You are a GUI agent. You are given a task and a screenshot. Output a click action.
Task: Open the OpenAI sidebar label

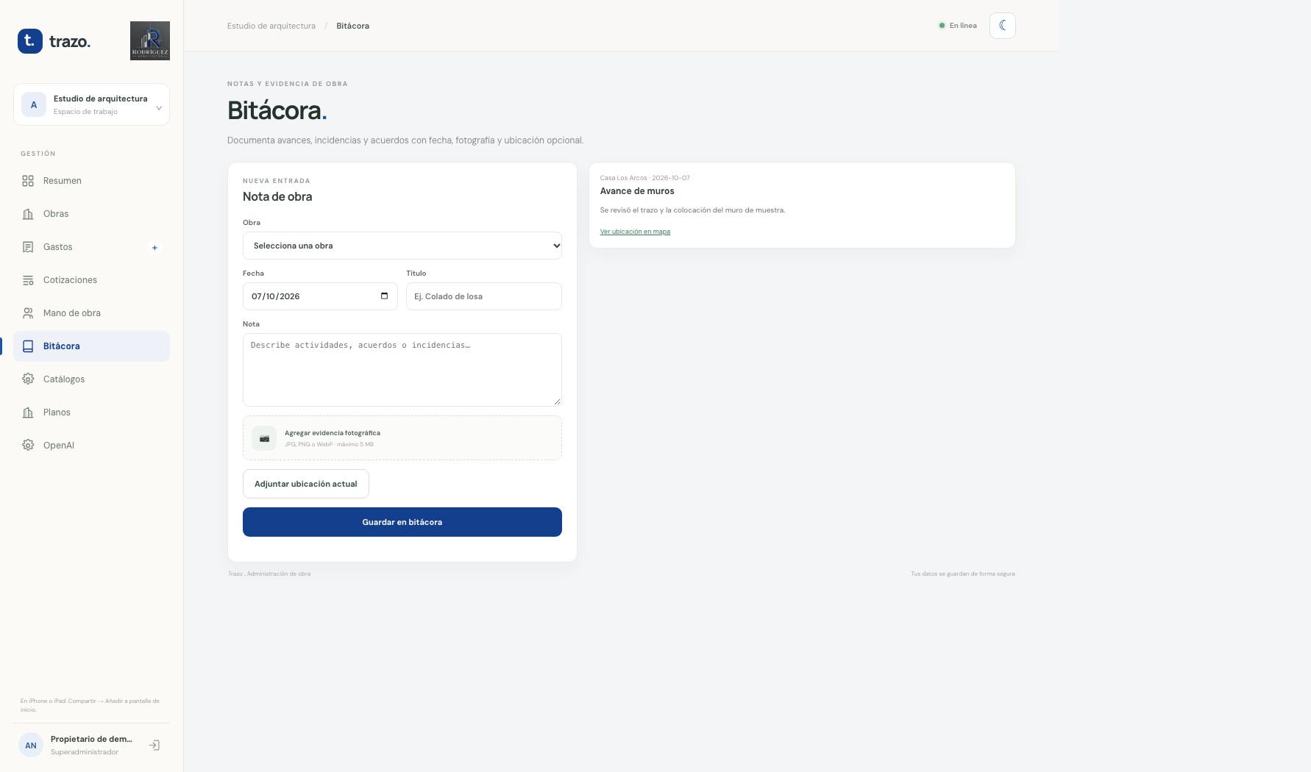point(59,446)
